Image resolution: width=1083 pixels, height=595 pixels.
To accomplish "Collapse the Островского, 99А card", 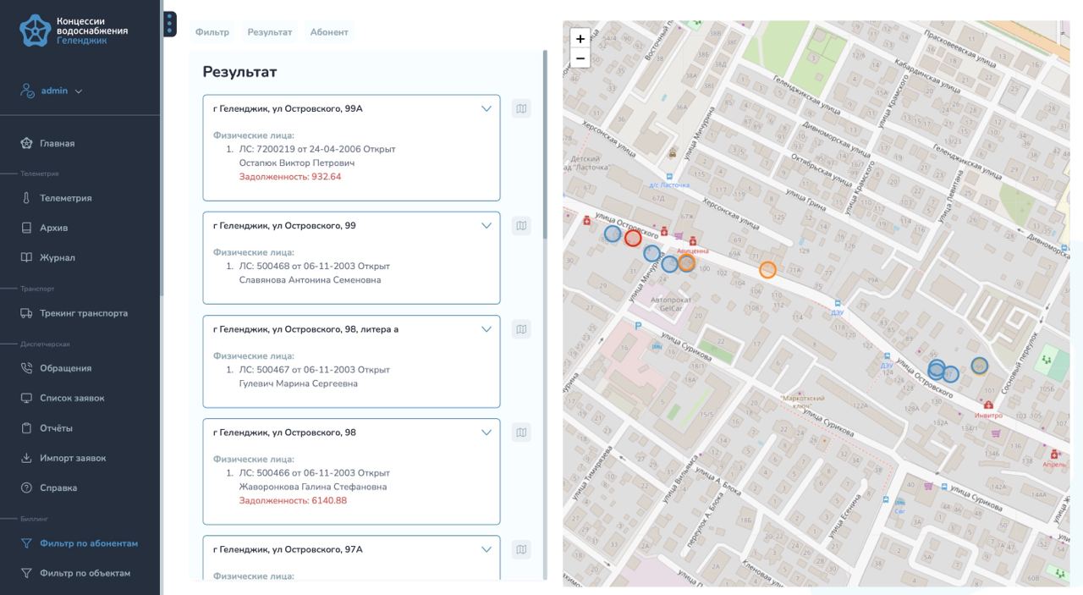I will pos(487,108).
